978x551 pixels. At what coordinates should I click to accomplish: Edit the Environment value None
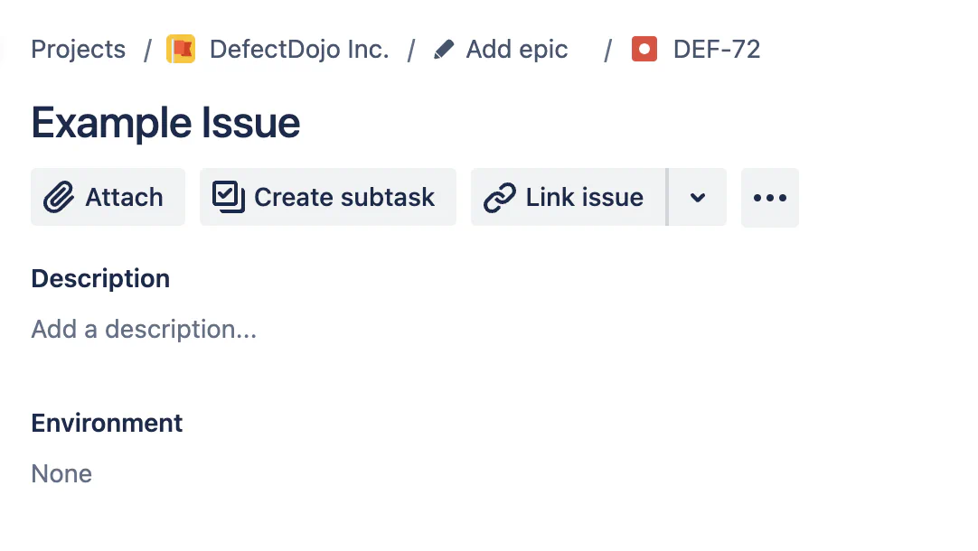[x=61, y=473]
